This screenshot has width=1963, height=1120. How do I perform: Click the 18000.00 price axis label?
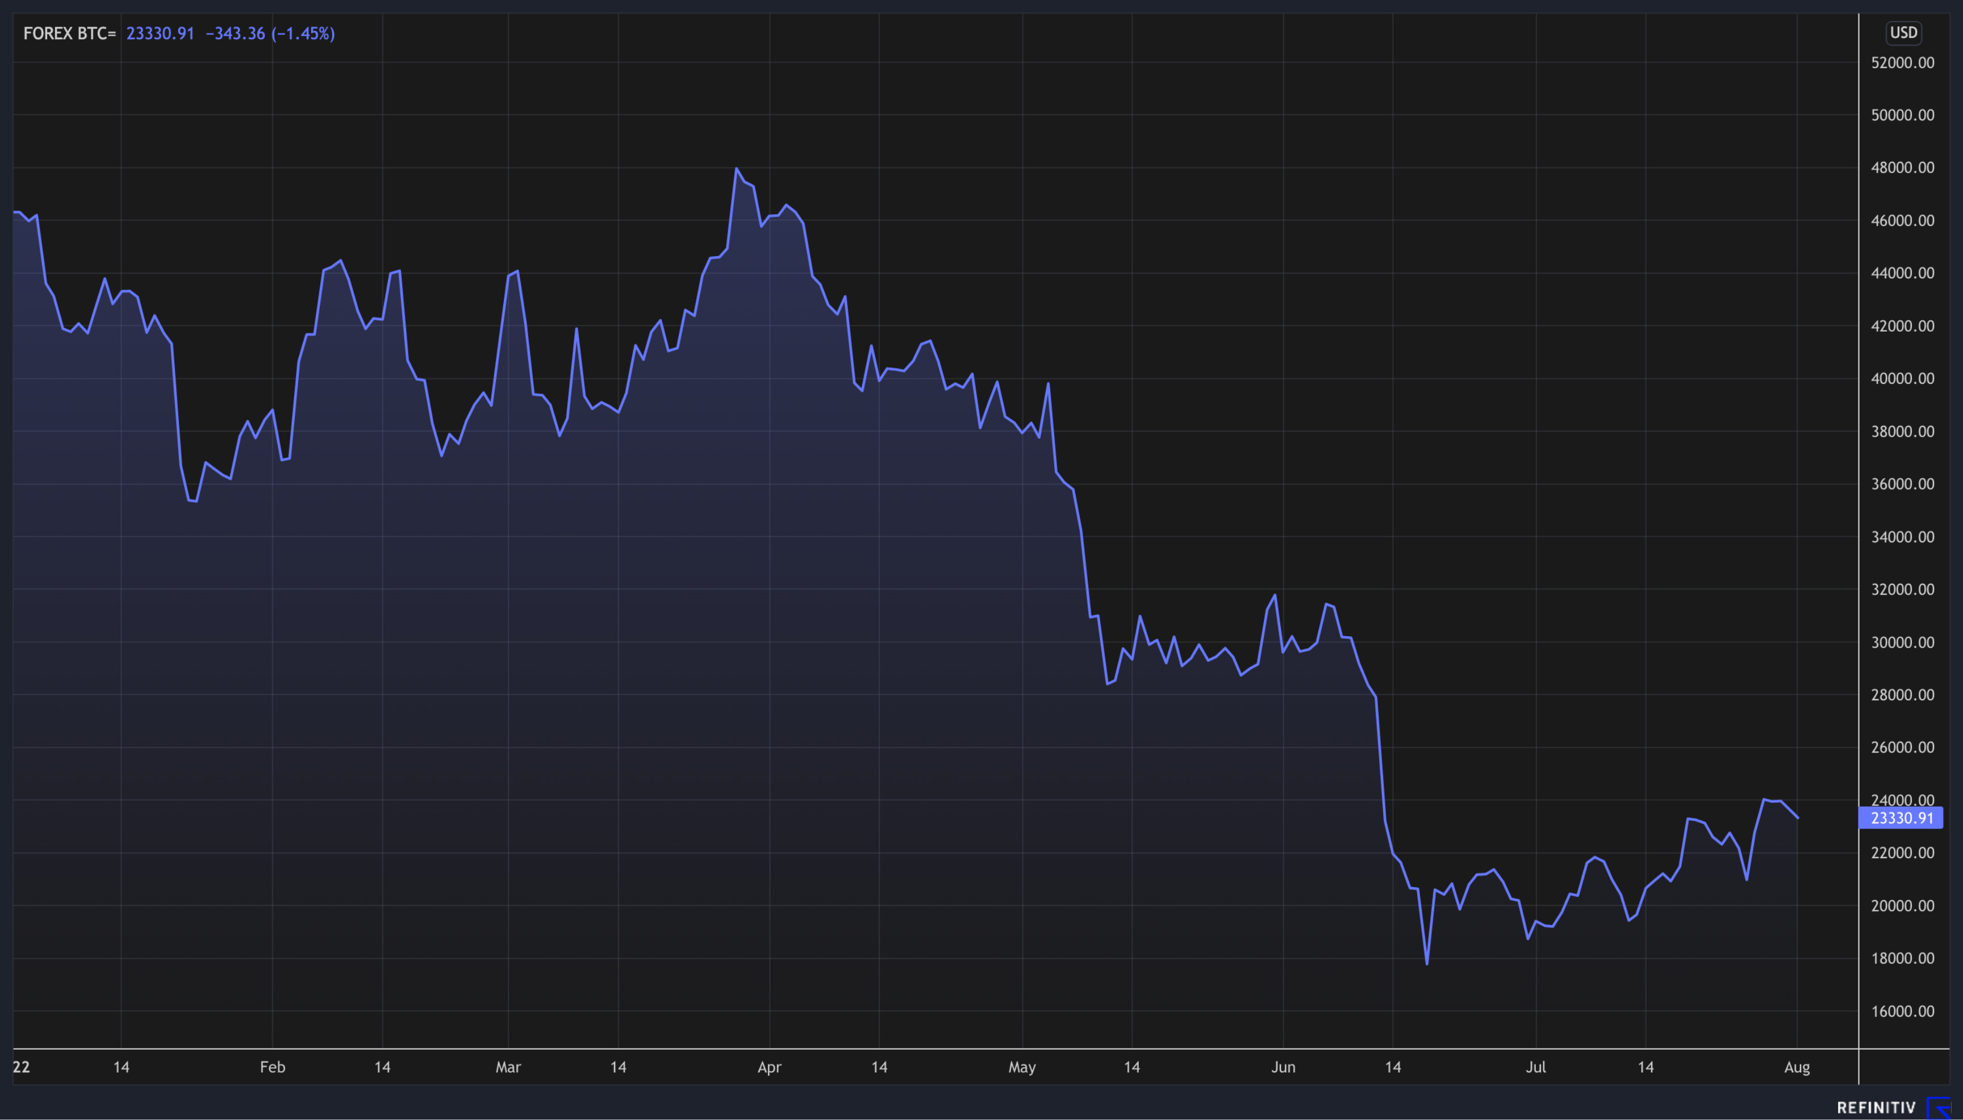(1902, 958)
